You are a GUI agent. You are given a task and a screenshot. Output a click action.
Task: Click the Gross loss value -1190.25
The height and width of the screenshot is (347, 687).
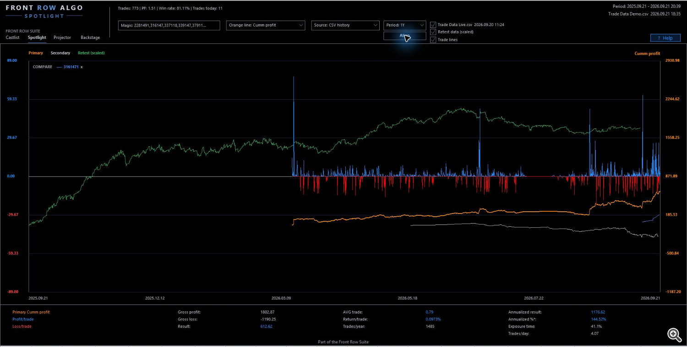[268, 319]
